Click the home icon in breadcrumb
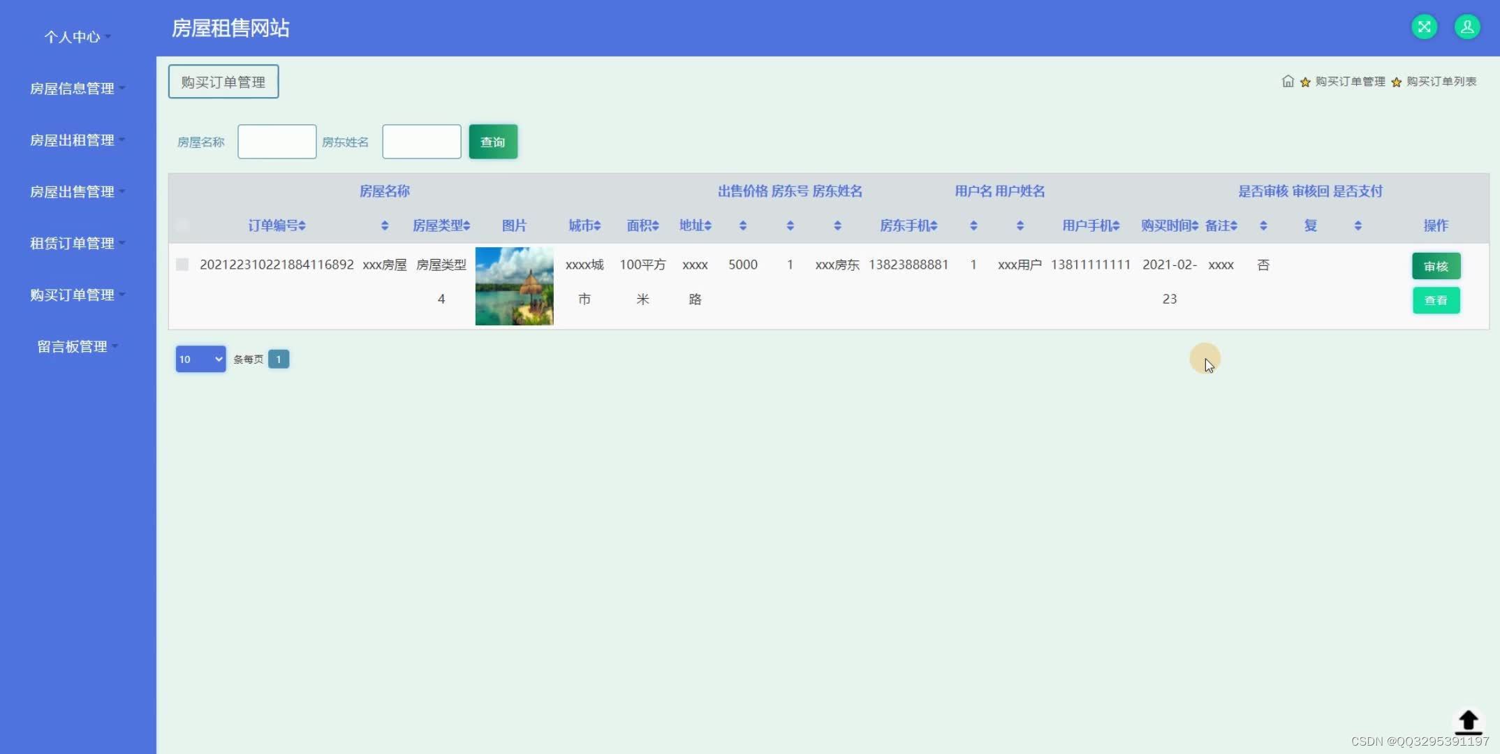This screenshot has height=754, width=1500. click(x=1288, y=81)
